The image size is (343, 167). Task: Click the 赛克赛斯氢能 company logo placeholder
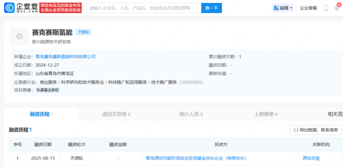pos(19,36)
